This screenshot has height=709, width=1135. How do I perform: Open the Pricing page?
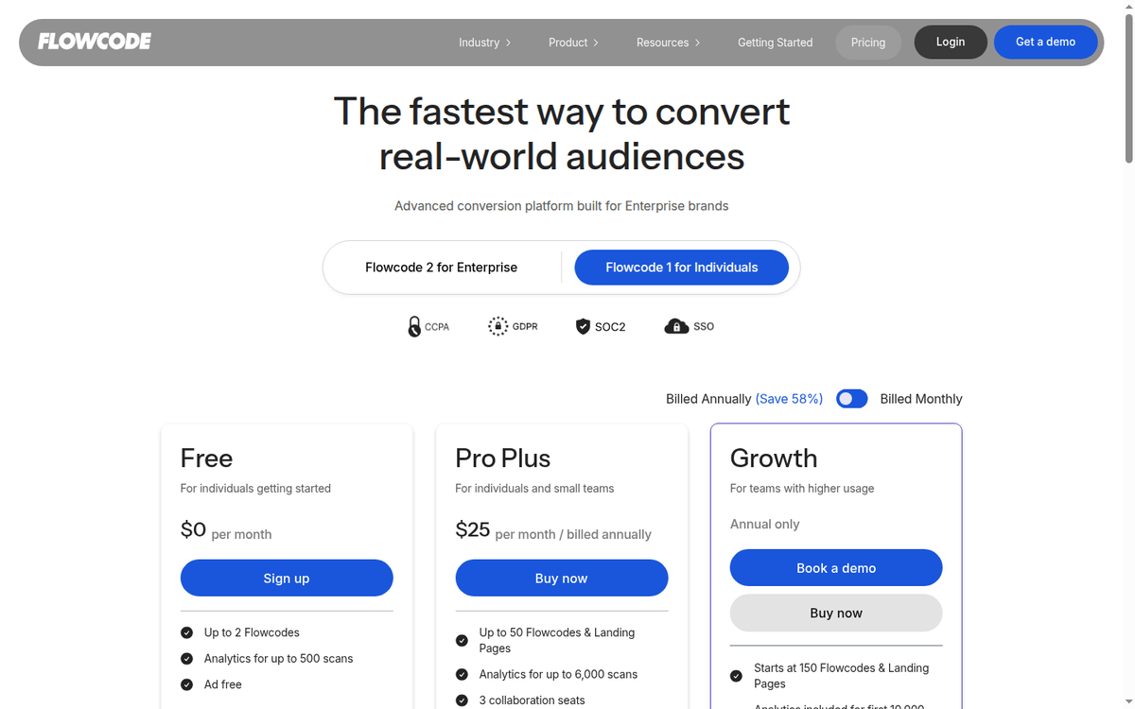(x=868, y=43)
